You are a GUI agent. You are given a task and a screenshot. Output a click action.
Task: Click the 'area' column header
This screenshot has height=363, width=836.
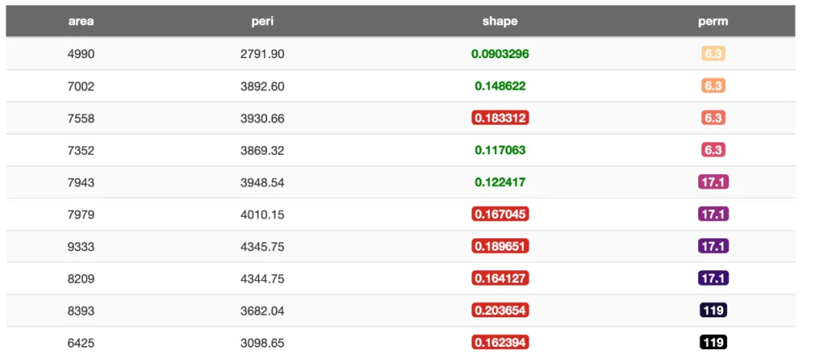tap(81, 22)
